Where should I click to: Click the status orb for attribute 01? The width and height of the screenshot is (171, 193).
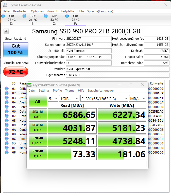click(x=7, y=89)
